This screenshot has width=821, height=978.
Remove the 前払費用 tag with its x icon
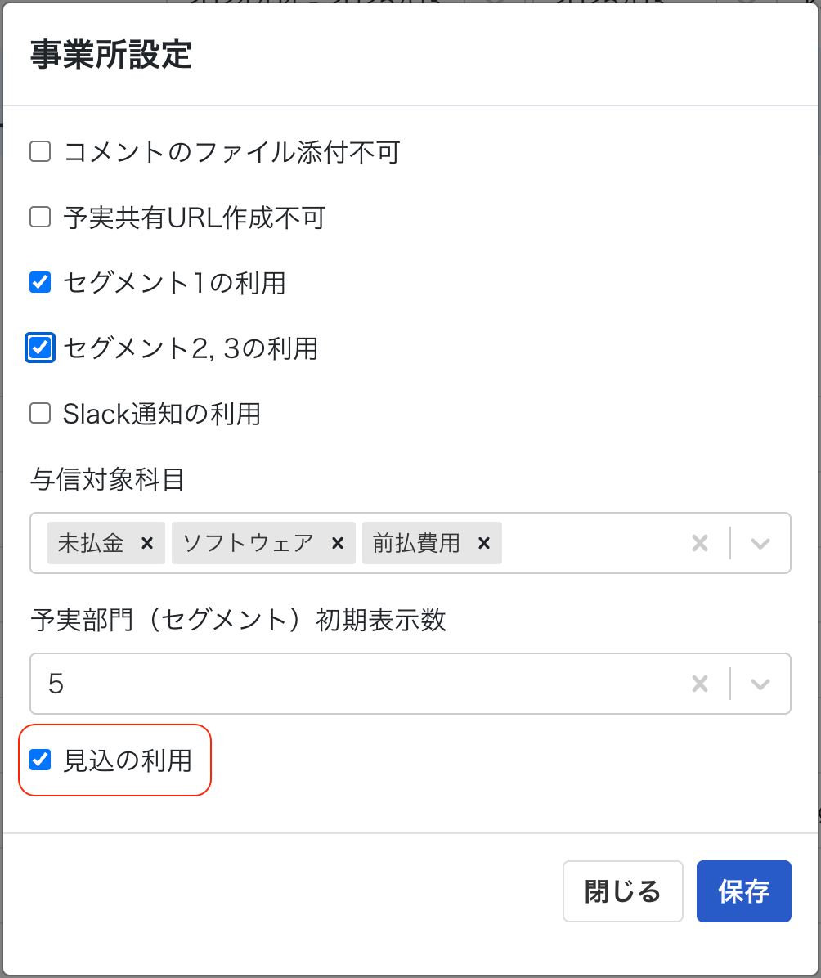pyautogui.click(x=483, y=543)
